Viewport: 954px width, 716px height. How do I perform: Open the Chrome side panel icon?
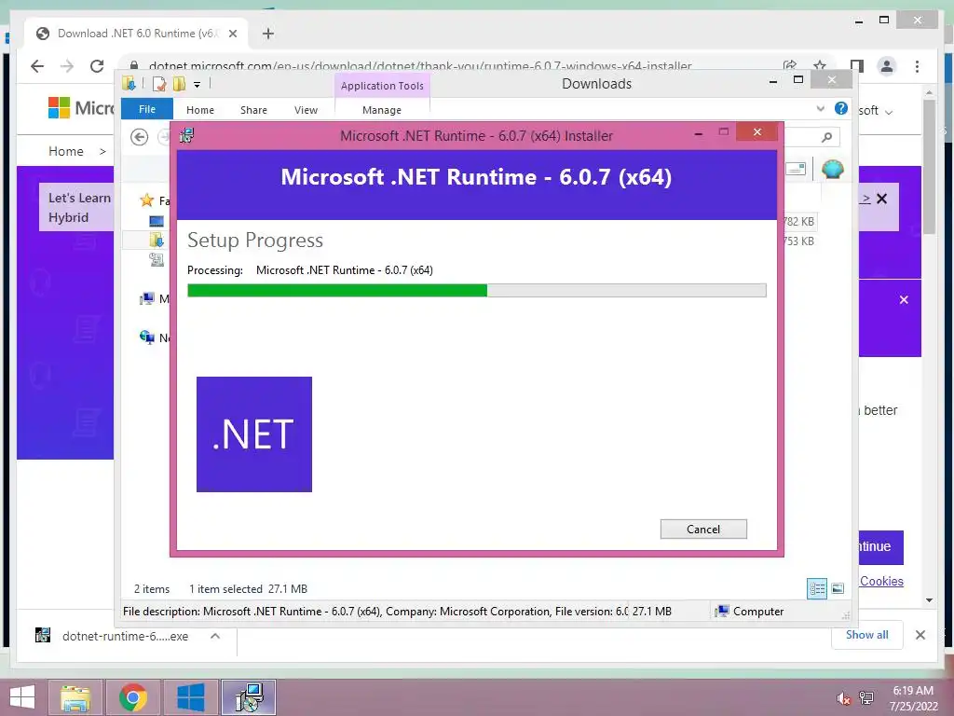click(x=857, y=66)
